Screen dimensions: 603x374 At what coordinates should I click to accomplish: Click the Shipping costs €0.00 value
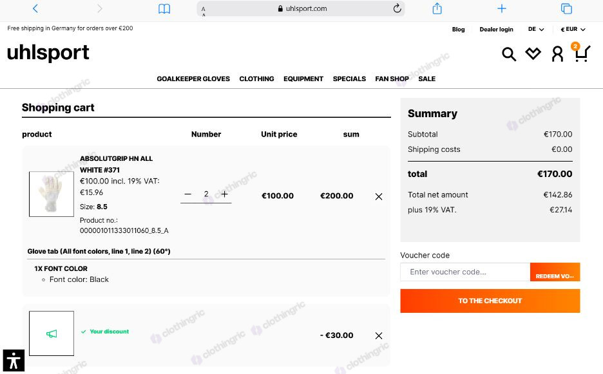point(562,149)
